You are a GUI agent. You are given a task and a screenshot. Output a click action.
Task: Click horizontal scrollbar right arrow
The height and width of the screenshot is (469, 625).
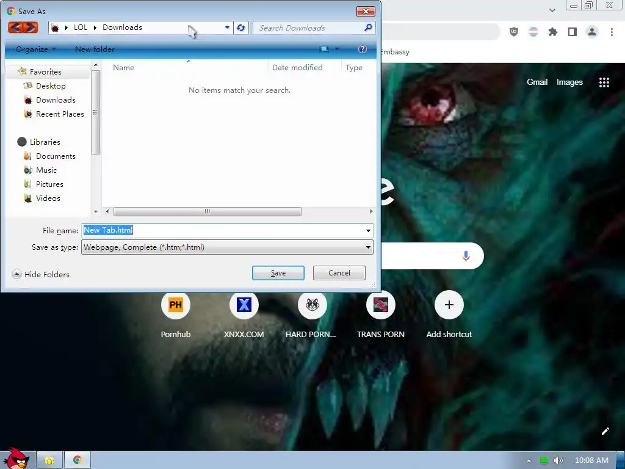click(371, 211)
